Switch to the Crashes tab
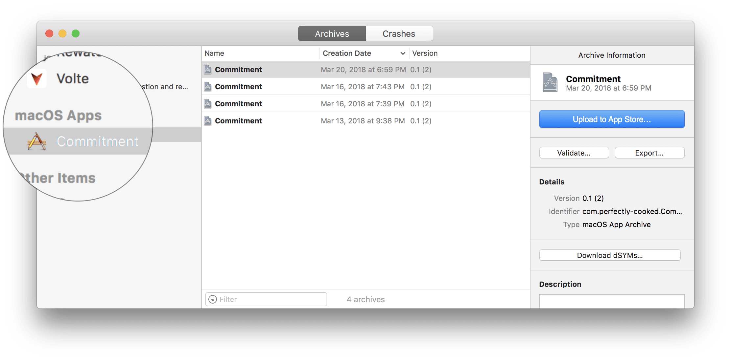 [399, 34]
